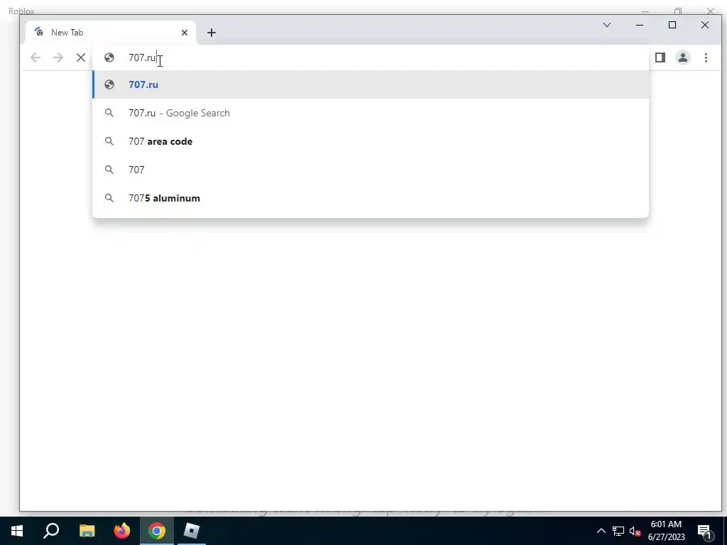
Task: Click the Chrome taskbar icon
Action: click(157, 531)
